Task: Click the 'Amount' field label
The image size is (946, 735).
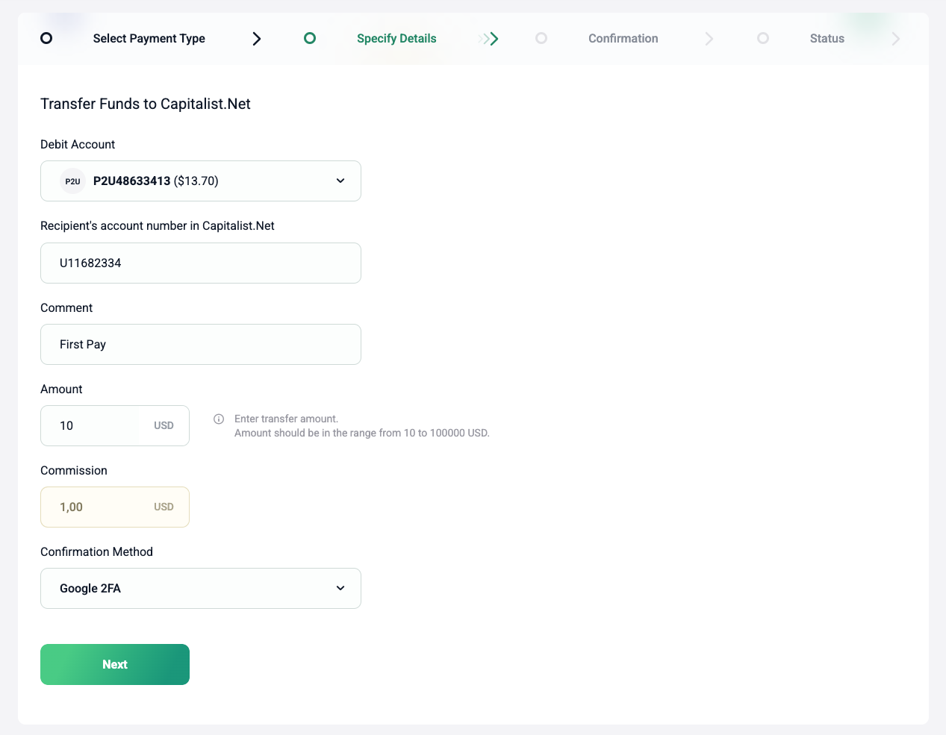Action: point(61,390)
